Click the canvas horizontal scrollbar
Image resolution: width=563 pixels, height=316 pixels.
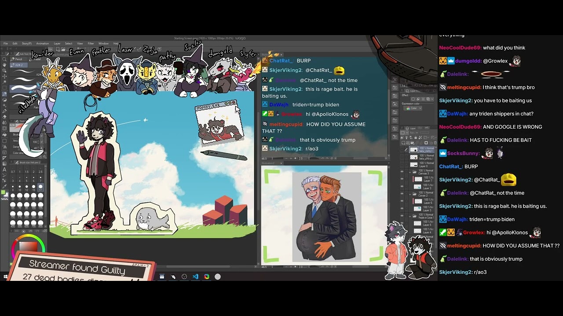198,266
